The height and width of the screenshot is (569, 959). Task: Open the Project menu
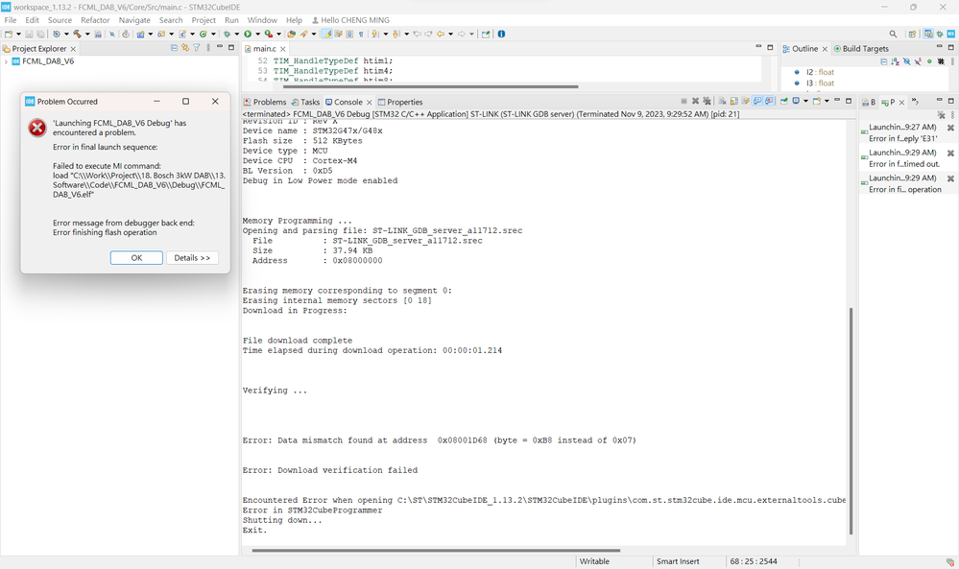pos(204,20)
